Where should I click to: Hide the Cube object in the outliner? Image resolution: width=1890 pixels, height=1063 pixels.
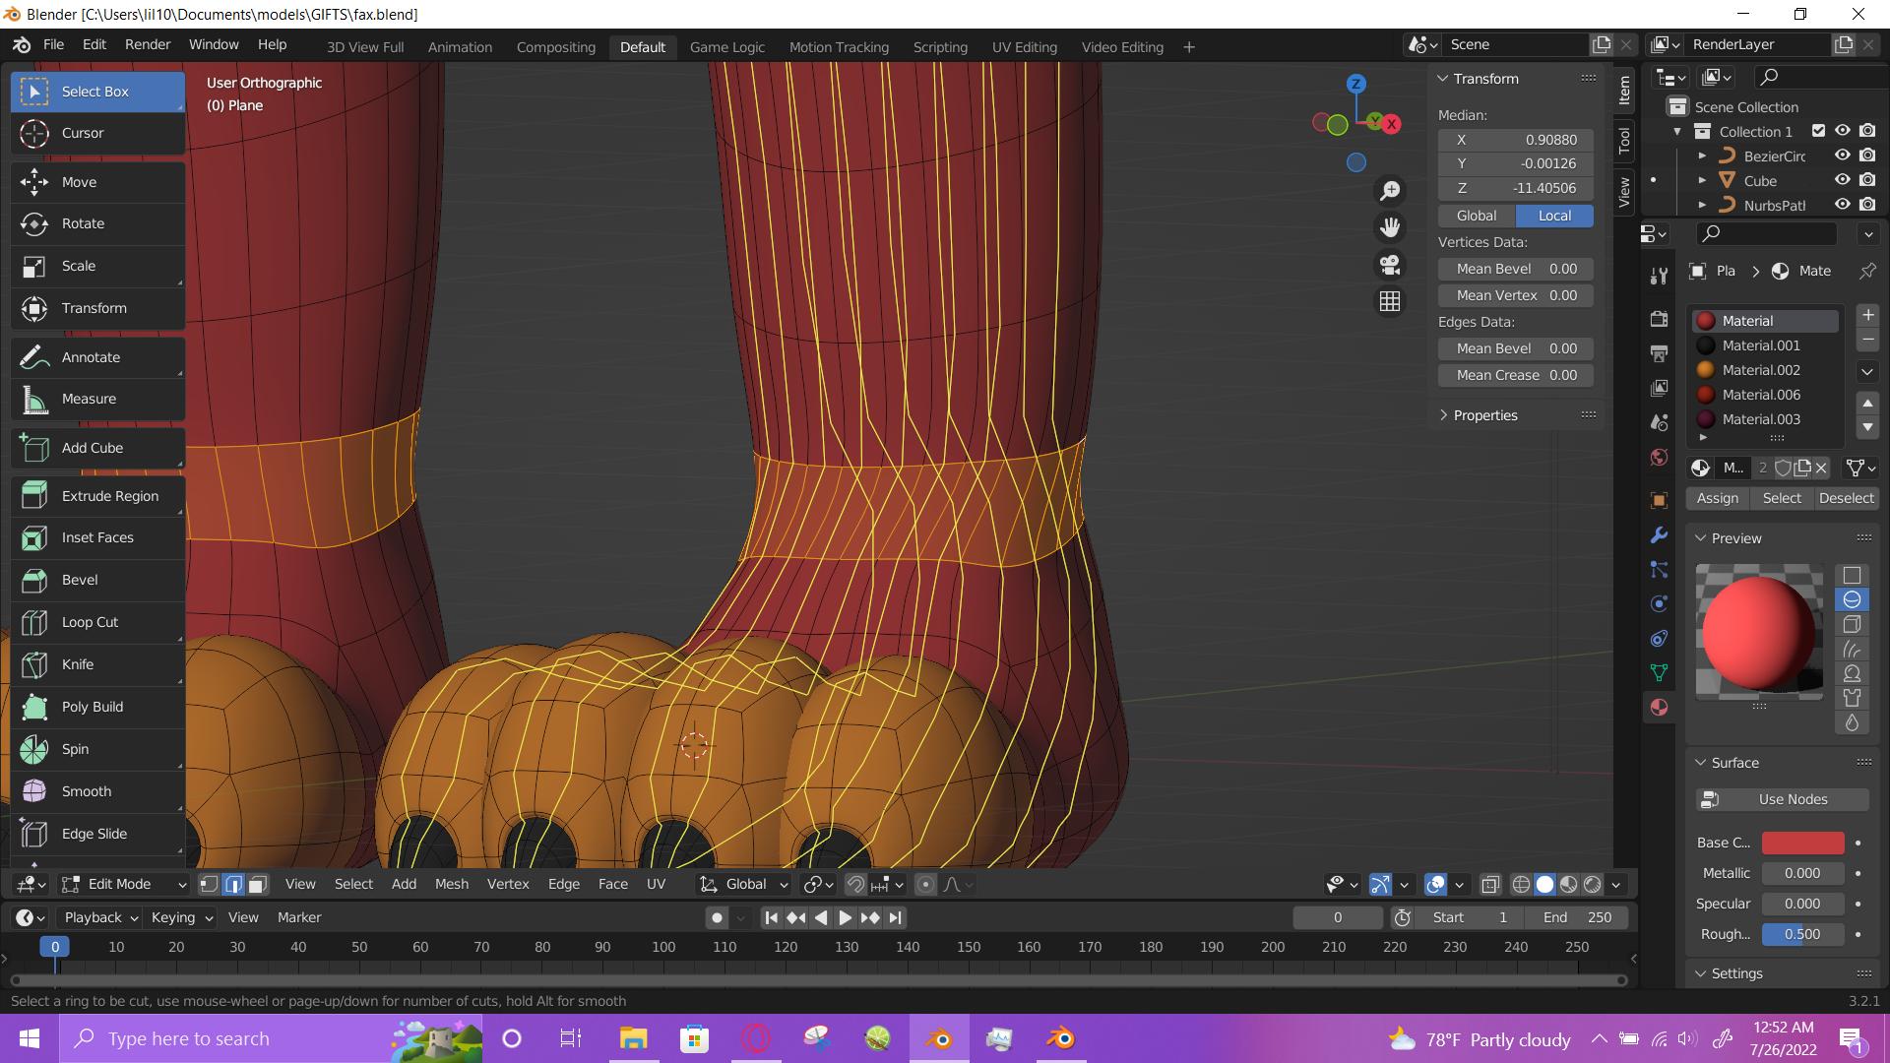tap(1843, 180)
